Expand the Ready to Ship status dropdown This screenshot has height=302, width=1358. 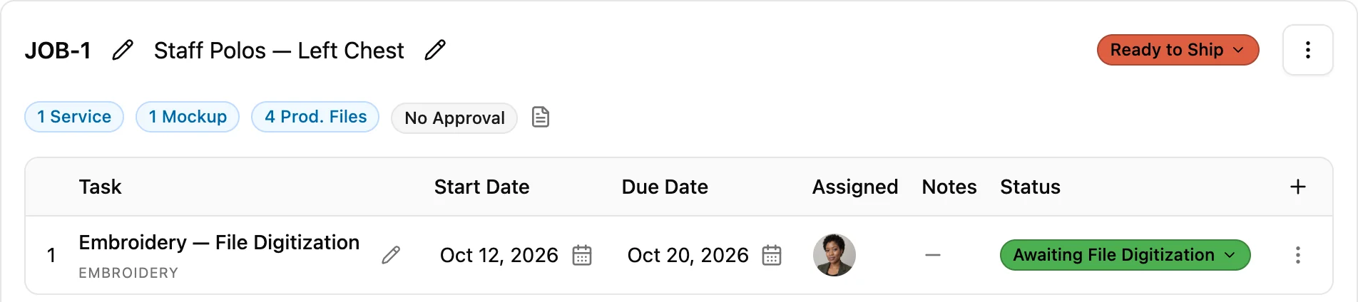[1178, 50]
